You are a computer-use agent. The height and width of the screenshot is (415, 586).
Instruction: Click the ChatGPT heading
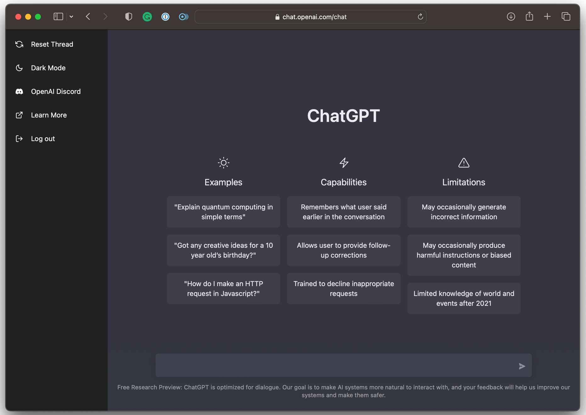pos(343,116)
